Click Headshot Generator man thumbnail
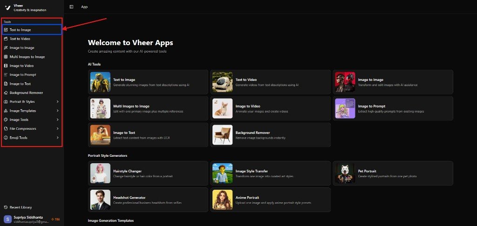Screen dimensions: 477x226 [101, 200]
